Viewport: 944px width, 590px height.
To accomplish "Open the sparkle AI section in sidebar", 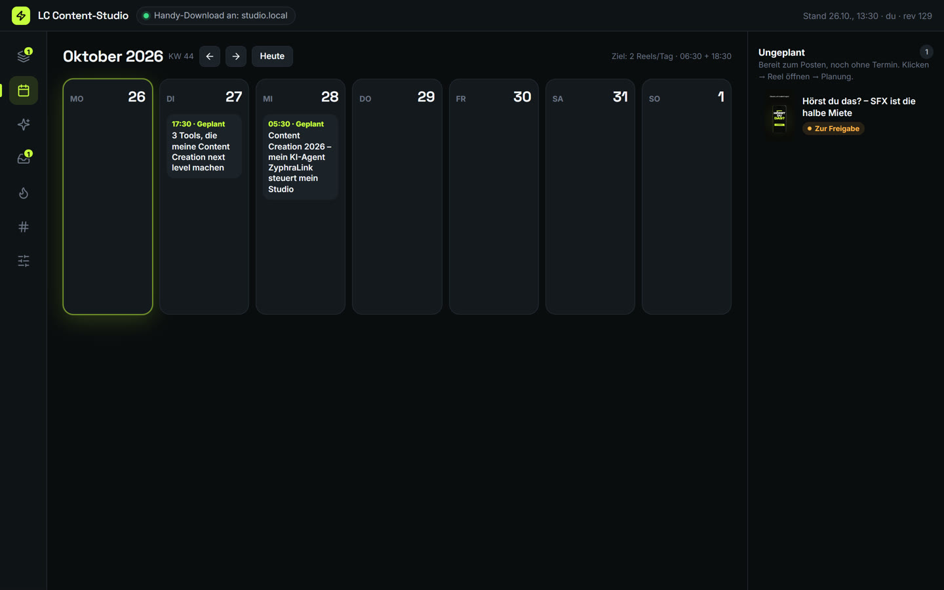I will coord(24,125).
